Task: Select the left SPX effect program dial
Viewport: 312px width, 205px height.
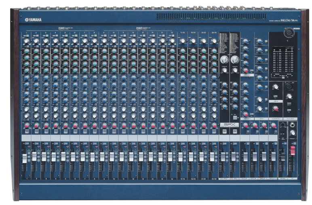Action: click(224, 60)
